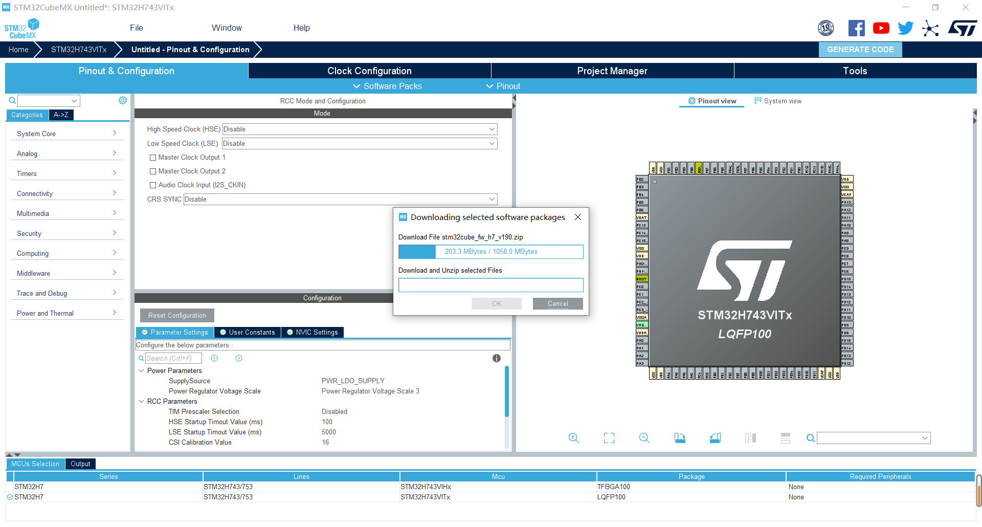The image size is (982, 527).
Task: Expand the System Core category
Action: [x=67, y=134]
